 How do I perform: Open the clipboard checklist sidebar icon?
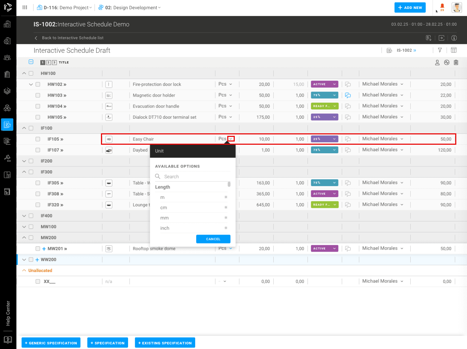tap(7, 74)
